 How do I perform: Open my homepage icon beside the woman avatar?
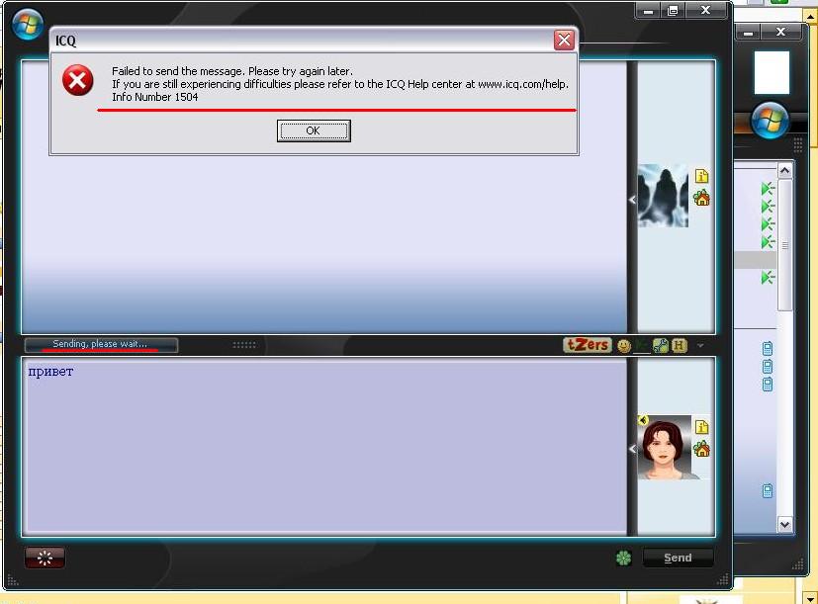(701, 449)
